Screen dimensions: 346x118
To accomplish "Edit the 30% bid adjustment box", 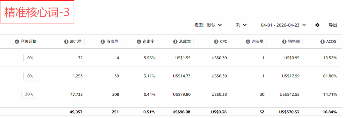I will tap(29, 94).
